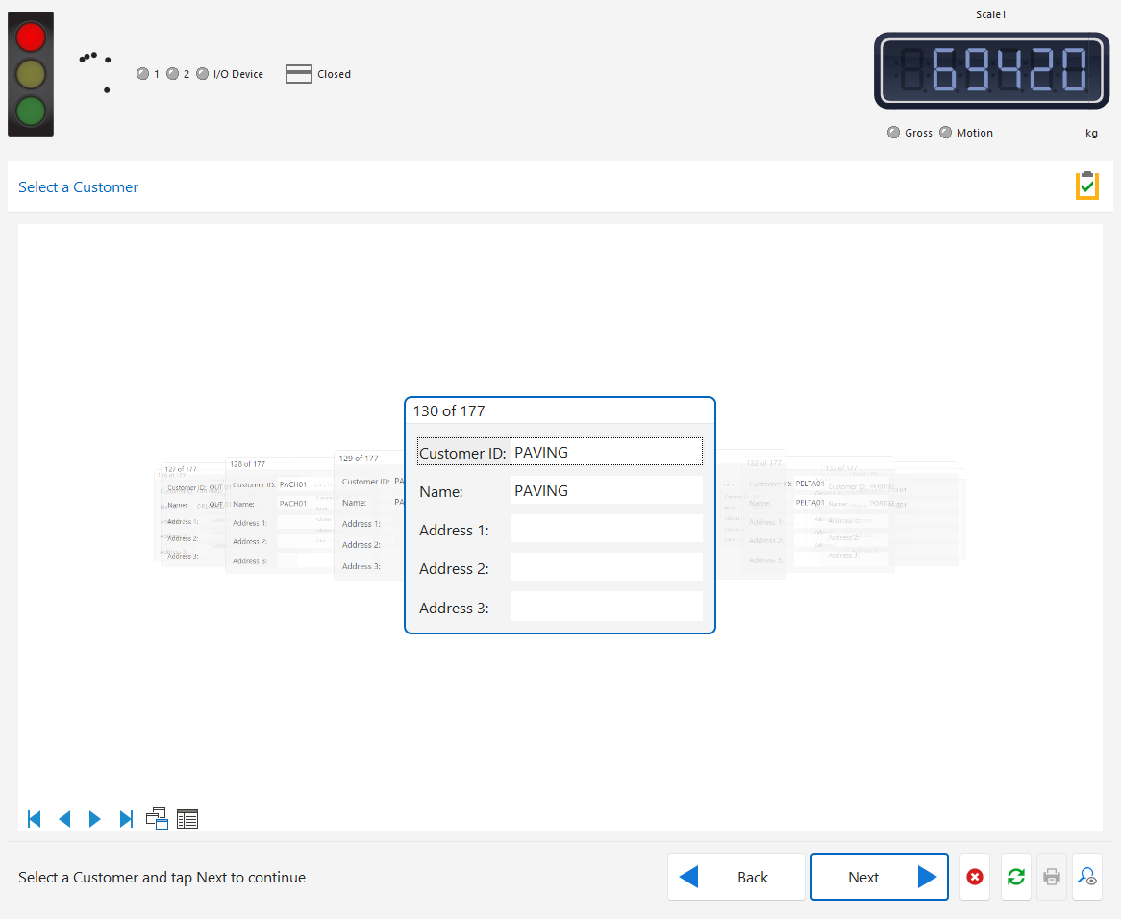This screenshot has width=1121, height=919.
Task: Click the empty Address 1 field
Action: 606,530
